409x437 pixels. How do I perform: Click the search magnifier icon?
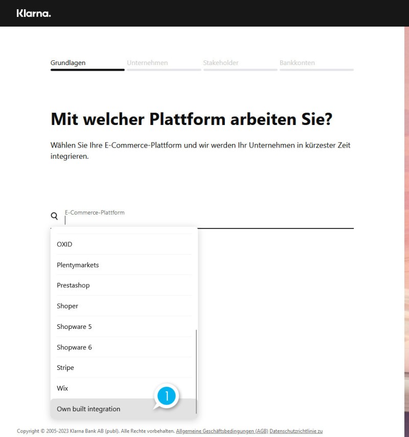tap(54, 216)
